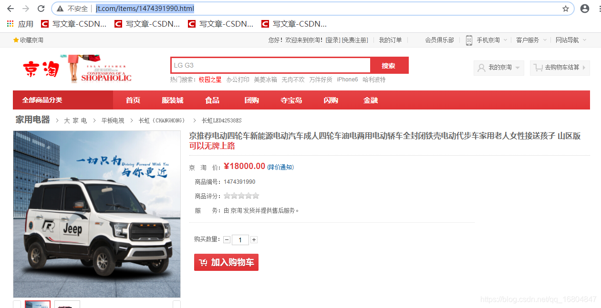Open fourth 写文章-CSDN bookmark
This screenshot has height=308, width=601.
pos(294,24)
